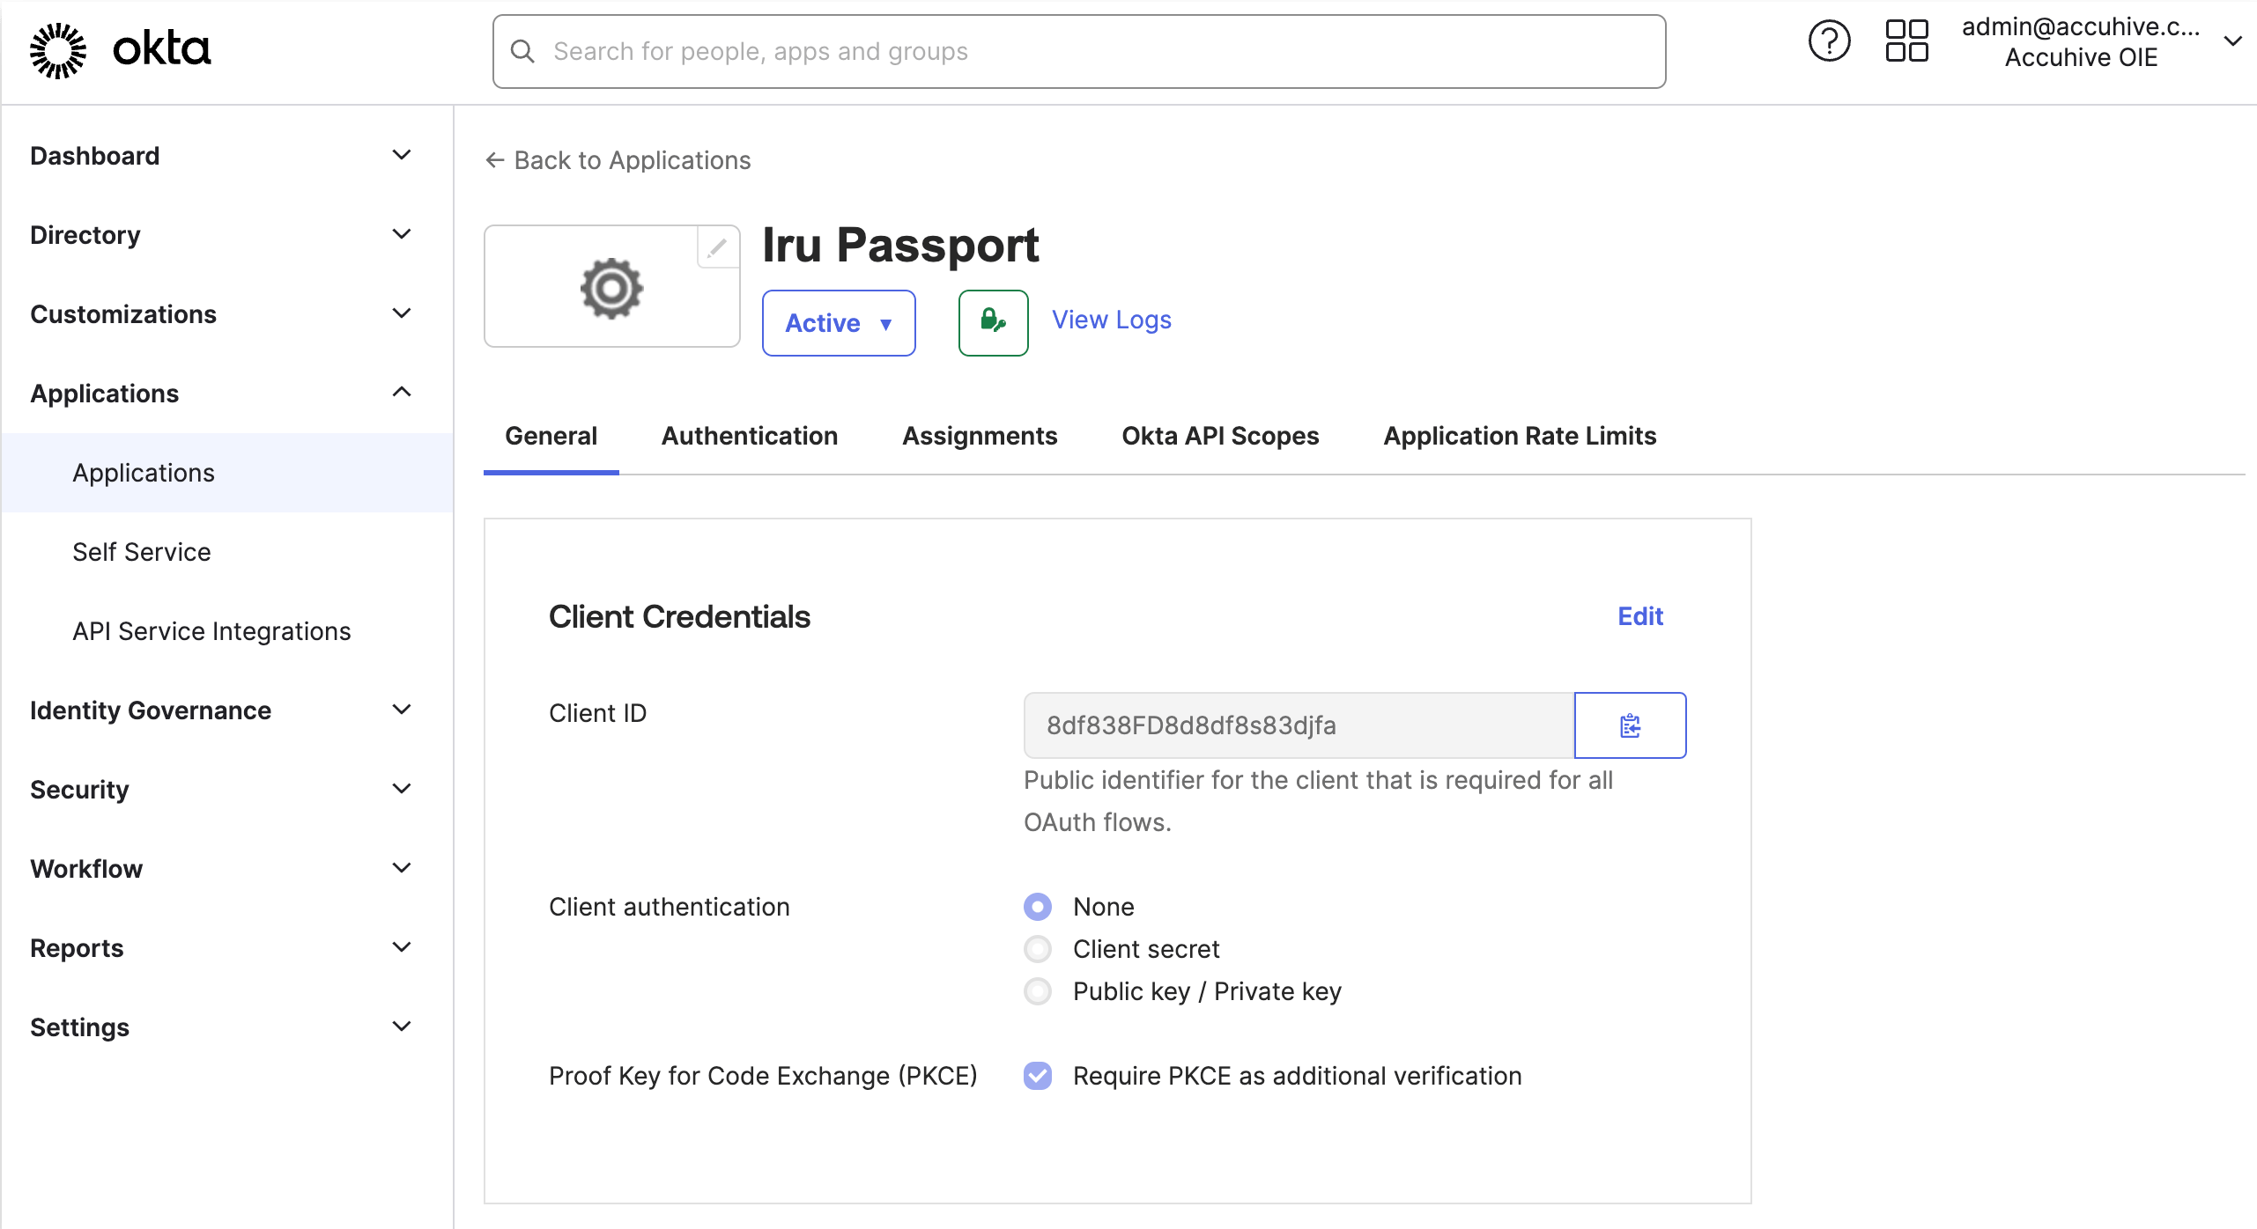The image size is (2257, 1229).
Task: Click the Client Credentials heading
Action: pyautogui.click(x=679, y=616)
